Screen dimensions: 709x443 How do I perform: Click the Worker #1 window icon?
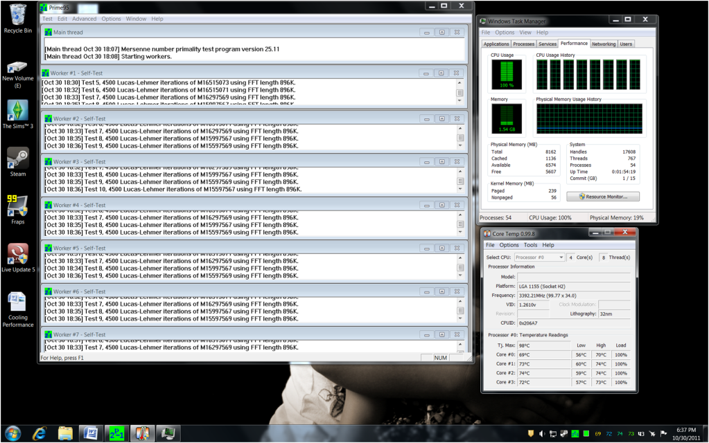pos(45,73)
